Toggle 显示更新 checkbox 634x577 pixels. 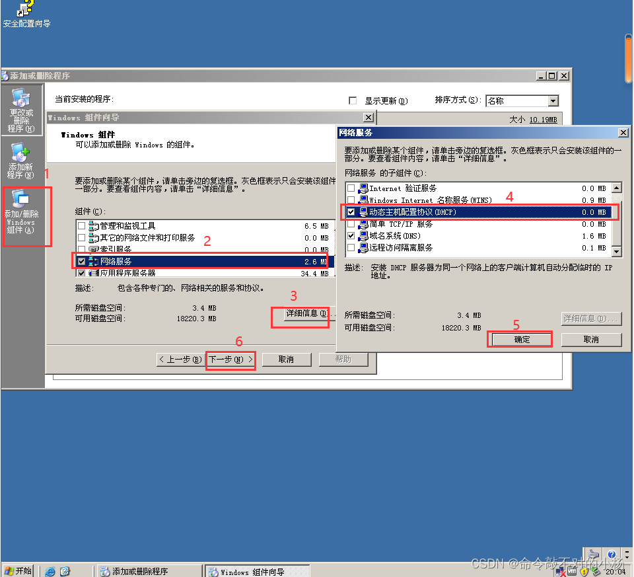pyautogui.click(x=353, y=100)
